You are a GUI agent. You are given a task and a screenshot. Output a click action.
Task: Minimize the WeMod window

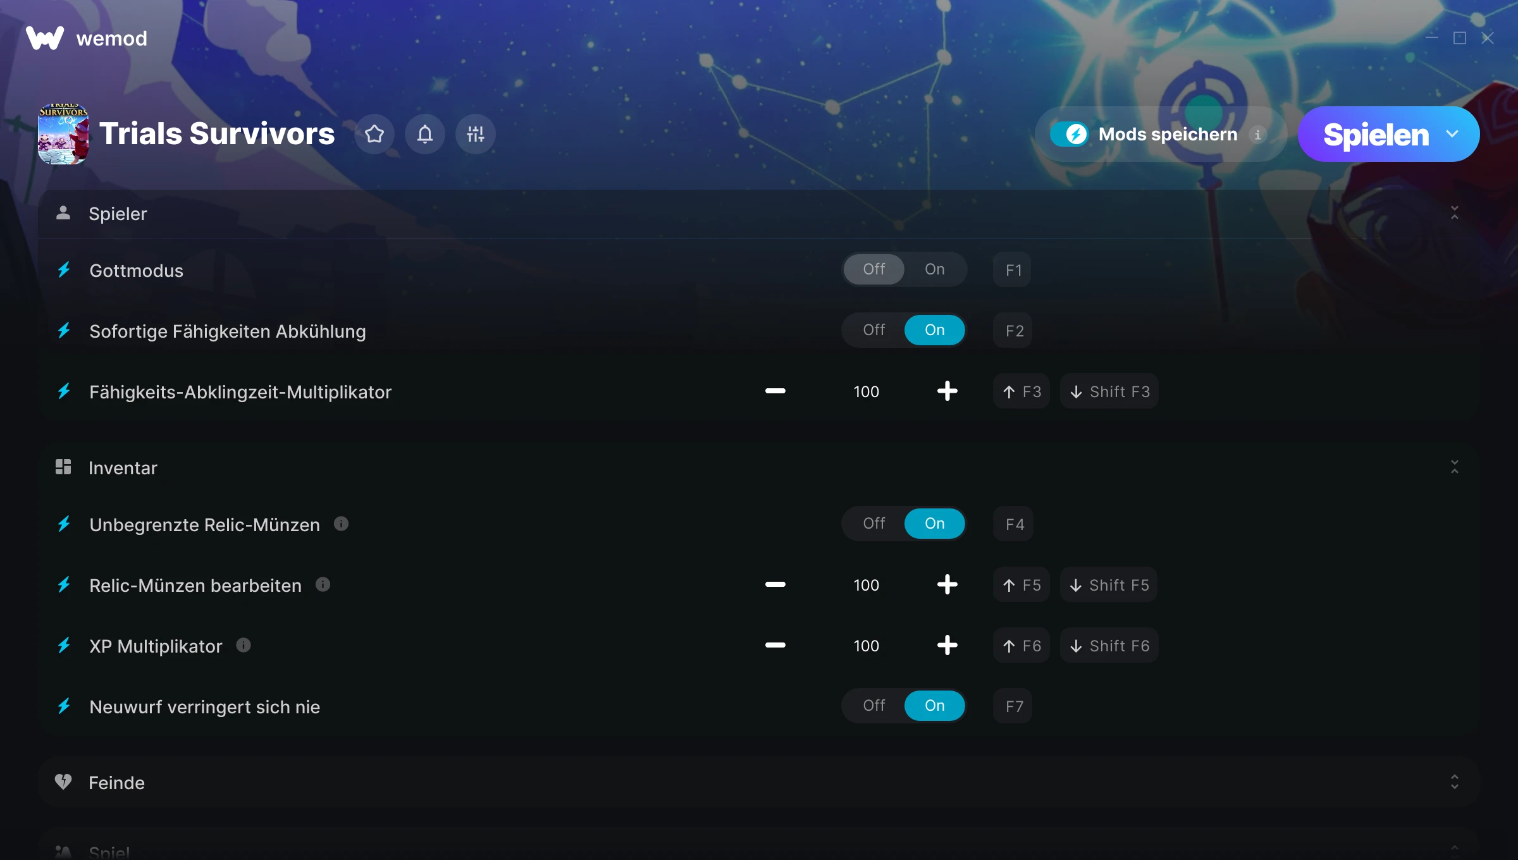(1432, 38)
